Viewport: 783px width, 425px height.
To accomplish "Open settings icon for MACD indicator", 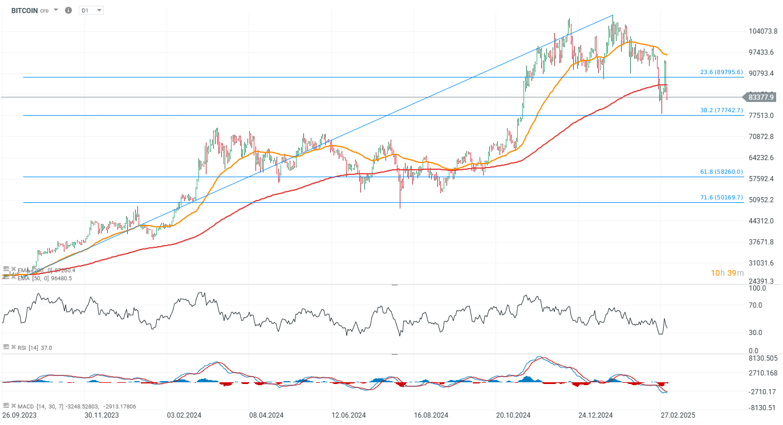I will click(x=6, y=405).
